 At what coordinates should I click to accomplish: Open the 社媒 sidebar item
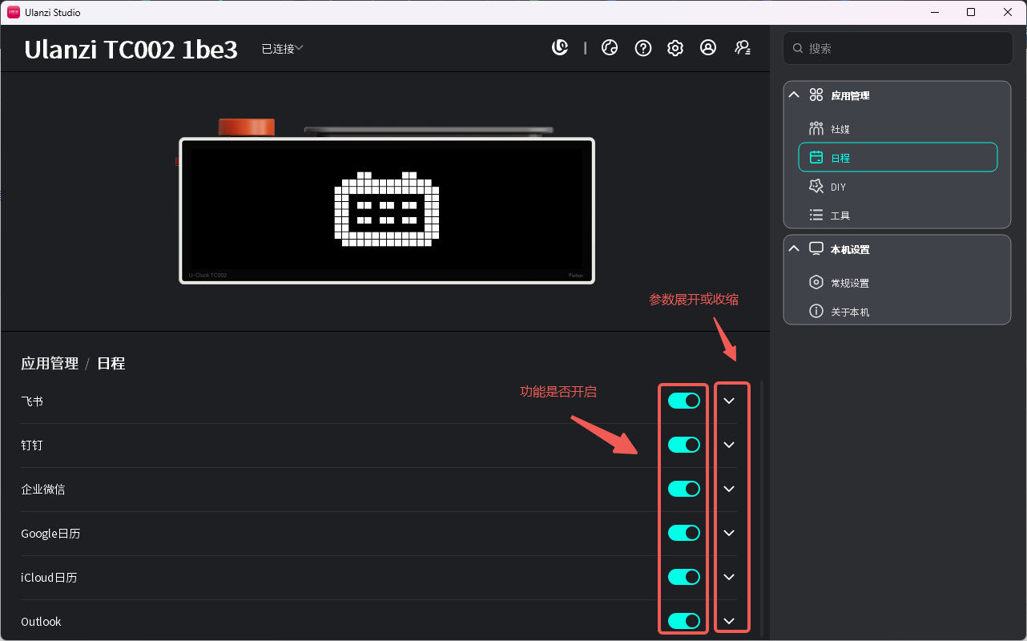click(x=898, y=129)
